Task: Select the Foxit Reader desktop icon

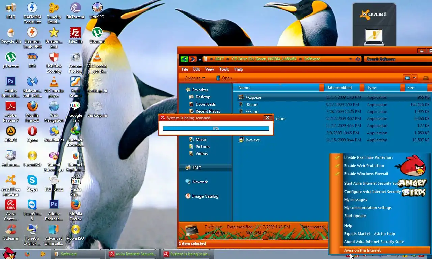Action: (75, 87)
